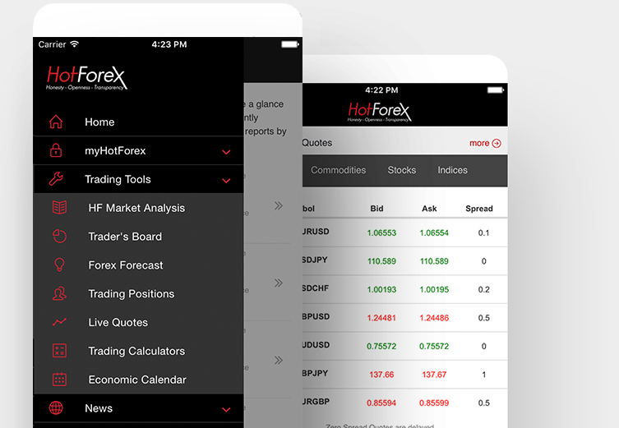Image resolution: width=619 pixels, height=428 pixels.
Task: Expand the myHotForex menu chevron
Action: [226, 152]
